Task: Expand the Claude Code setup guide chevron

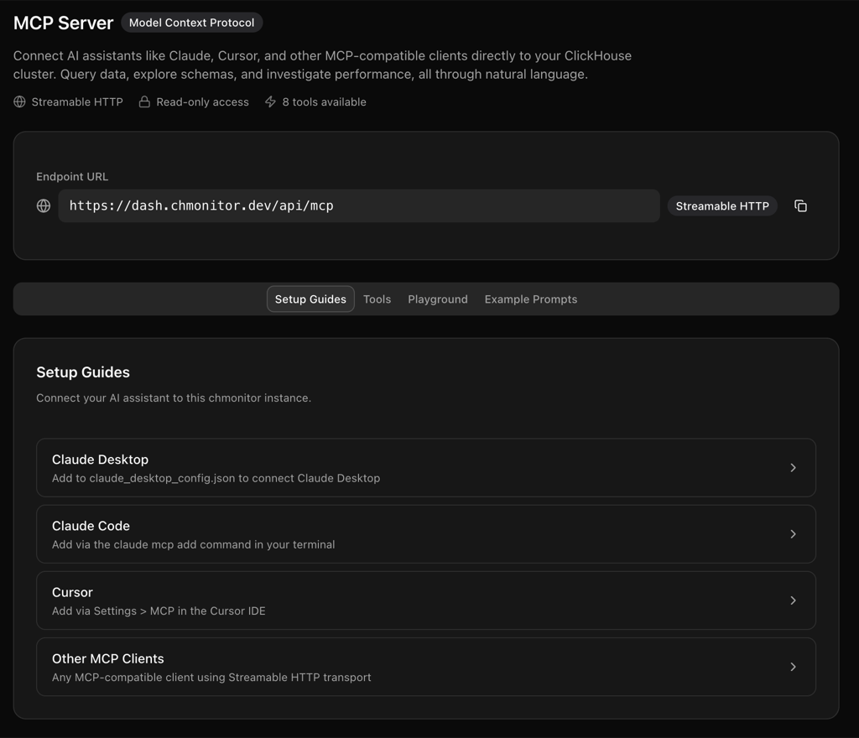Action: click(793, 533)
